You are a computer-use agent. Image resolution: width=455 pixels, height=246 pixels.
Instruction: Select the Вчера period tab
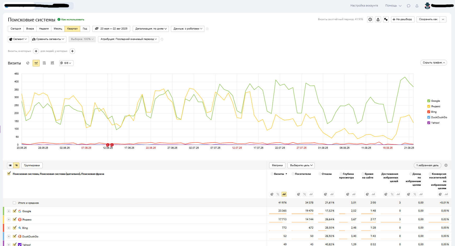pos(30,29)
